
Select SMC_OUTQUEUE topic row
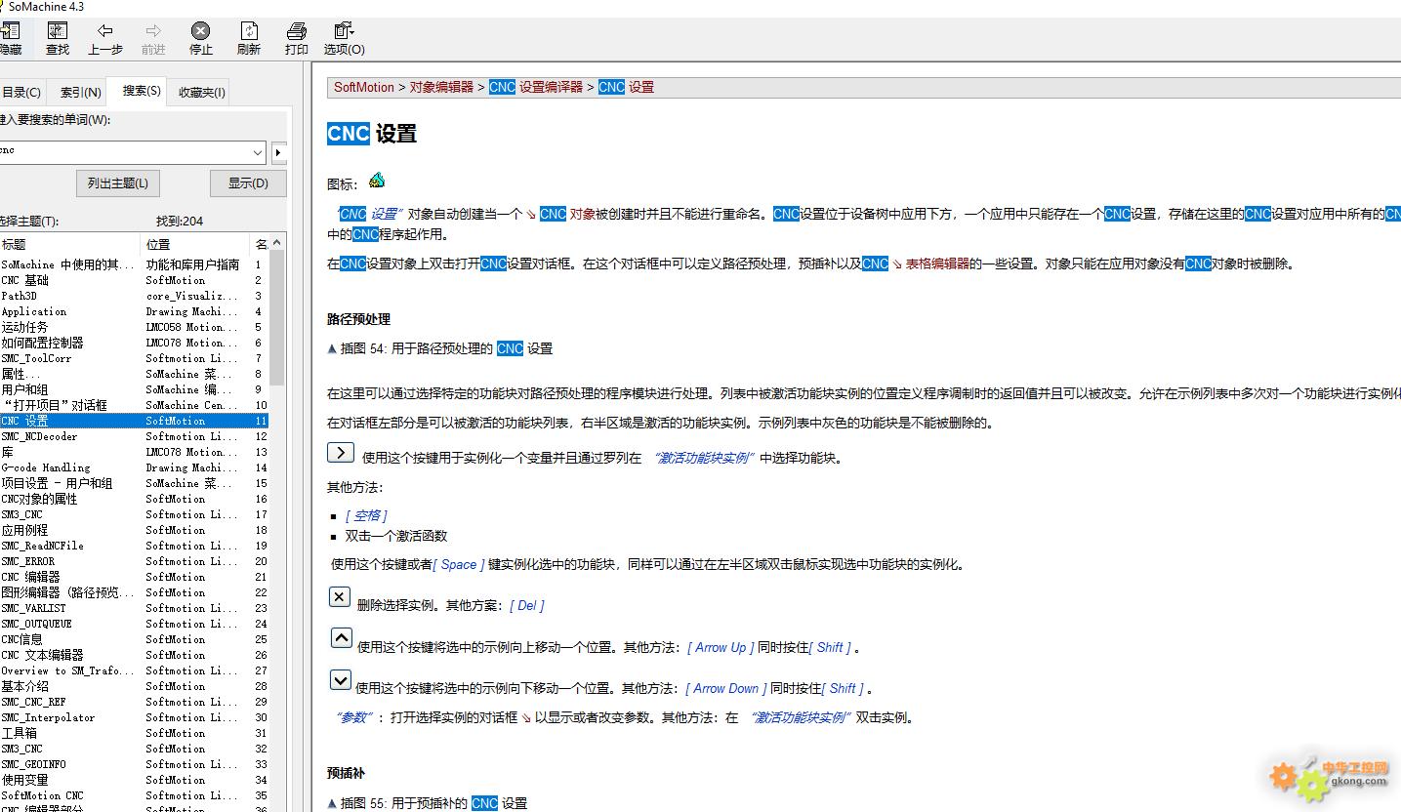click(x=134, y=624)
